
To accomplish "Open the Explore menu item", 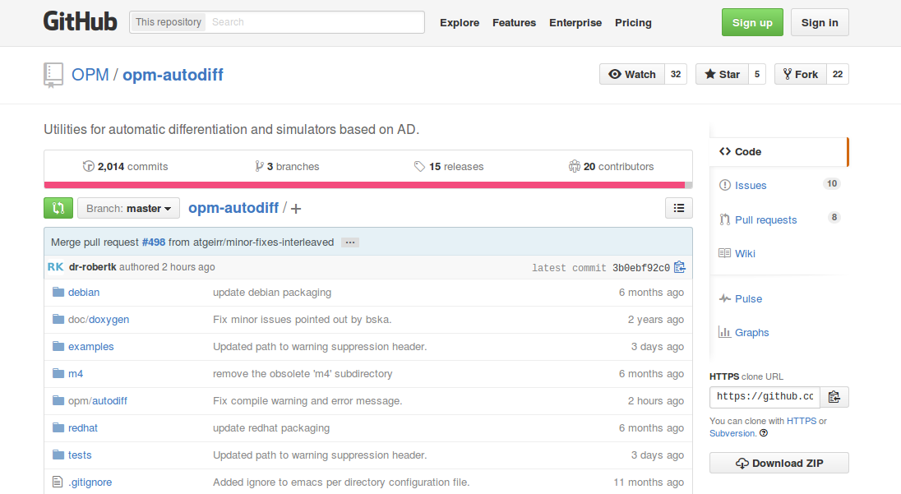I will (460, 22).
